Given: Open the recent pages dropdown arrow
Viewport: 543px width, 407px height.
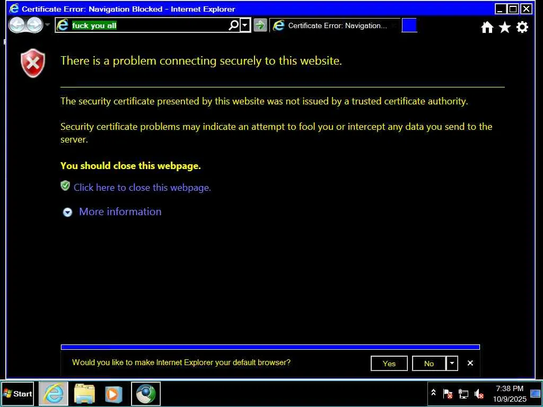Looking at the screenshot, I should [48, 25].
